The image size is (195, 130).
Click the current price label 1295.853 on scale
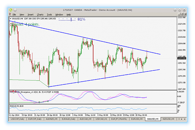pos(182,58)
